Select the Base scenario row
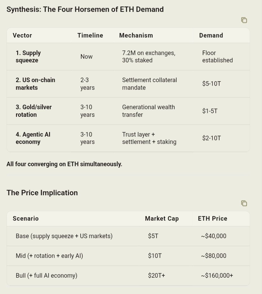The height and width of the screenshot is (294, 262). tap(64, 236)
